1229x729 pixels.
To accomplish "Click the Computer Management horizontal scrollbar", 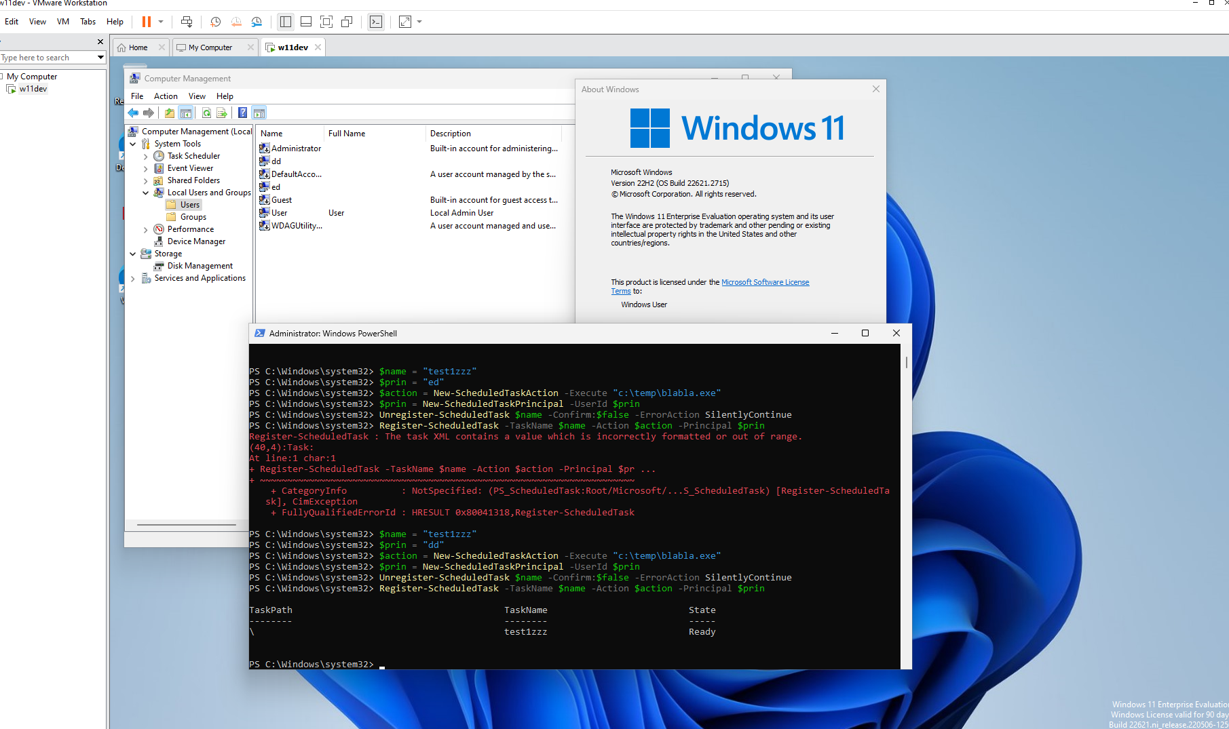I will tap(187, 525).
